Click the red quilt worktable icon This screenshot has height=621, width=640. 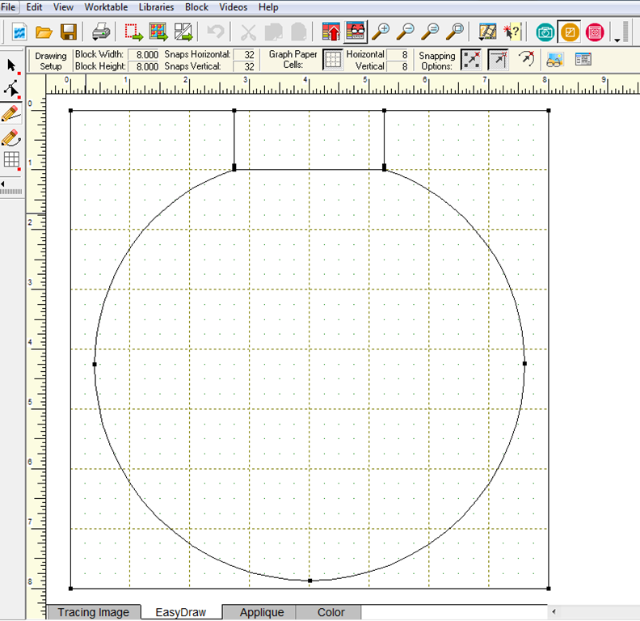(595, 32)
